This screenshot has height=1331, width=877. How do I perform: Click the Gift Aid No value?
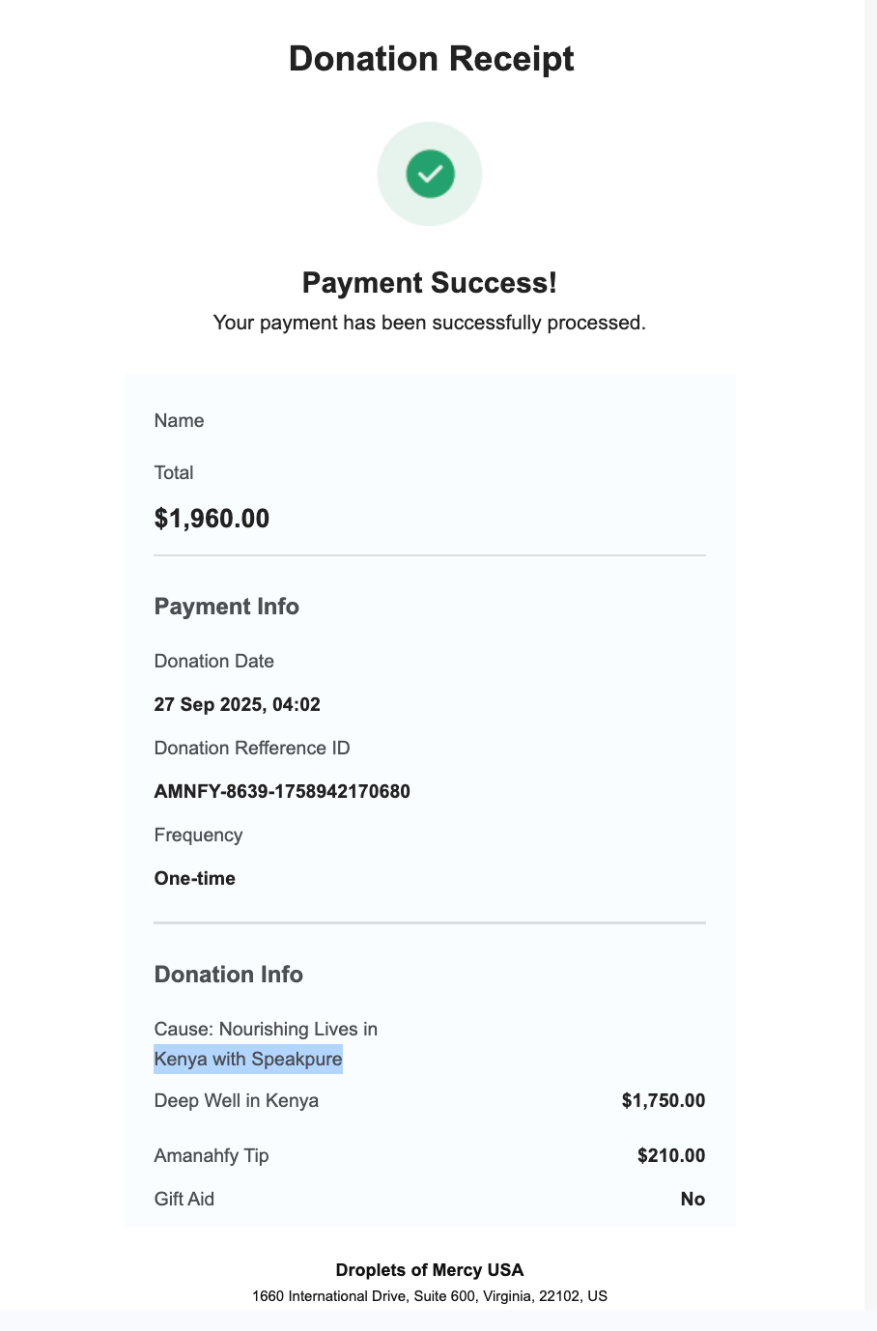point(693,1200)
